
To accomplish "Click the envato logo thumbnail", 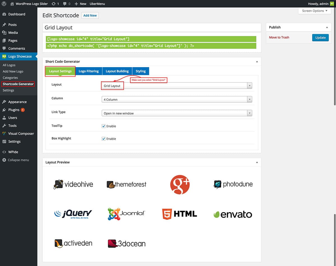I will coord(233,214).
